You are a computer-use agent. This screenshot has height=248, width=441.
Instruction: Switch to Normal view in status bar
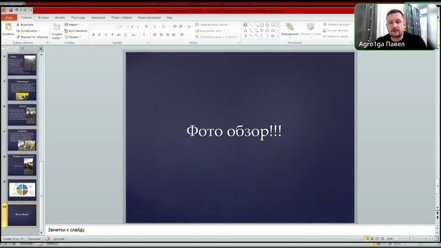(x=367, y=239)
